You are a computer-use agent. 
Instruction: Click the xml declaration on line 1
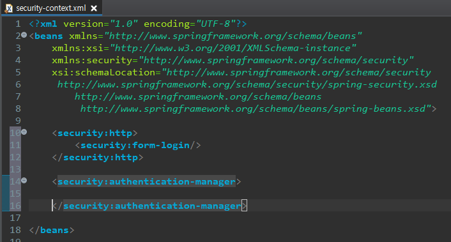click(x=138, y=24)
